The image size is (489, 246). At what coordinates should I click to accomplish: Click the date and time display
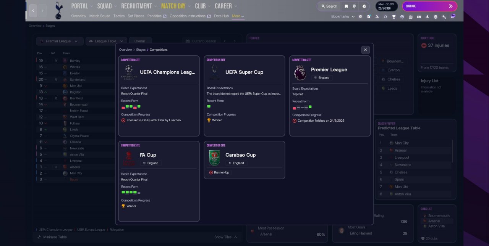[386, 6]
